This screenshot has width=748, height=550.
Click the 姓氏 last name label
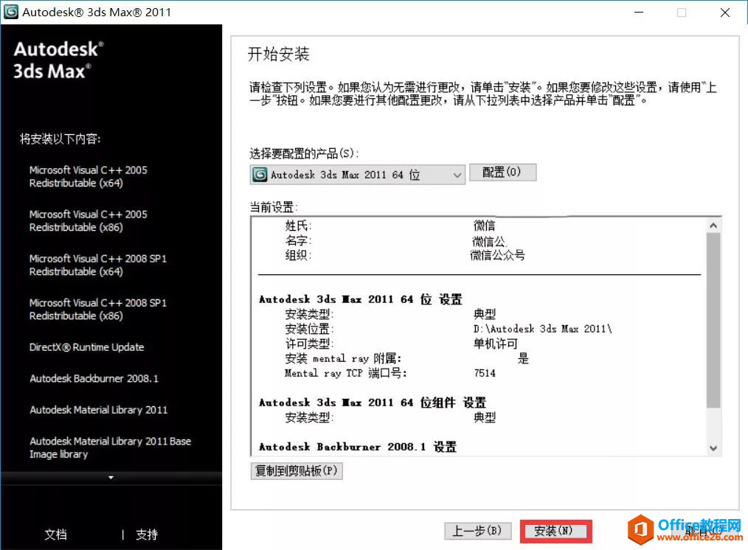pyautogui.click(x=298, y=226)
